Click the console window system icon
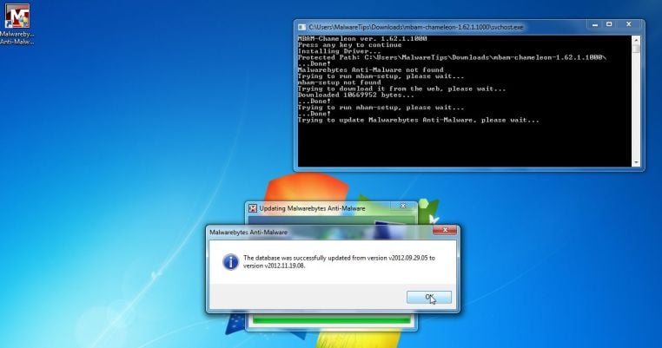The height and width of the screenshot is (348, 662). 301,27
